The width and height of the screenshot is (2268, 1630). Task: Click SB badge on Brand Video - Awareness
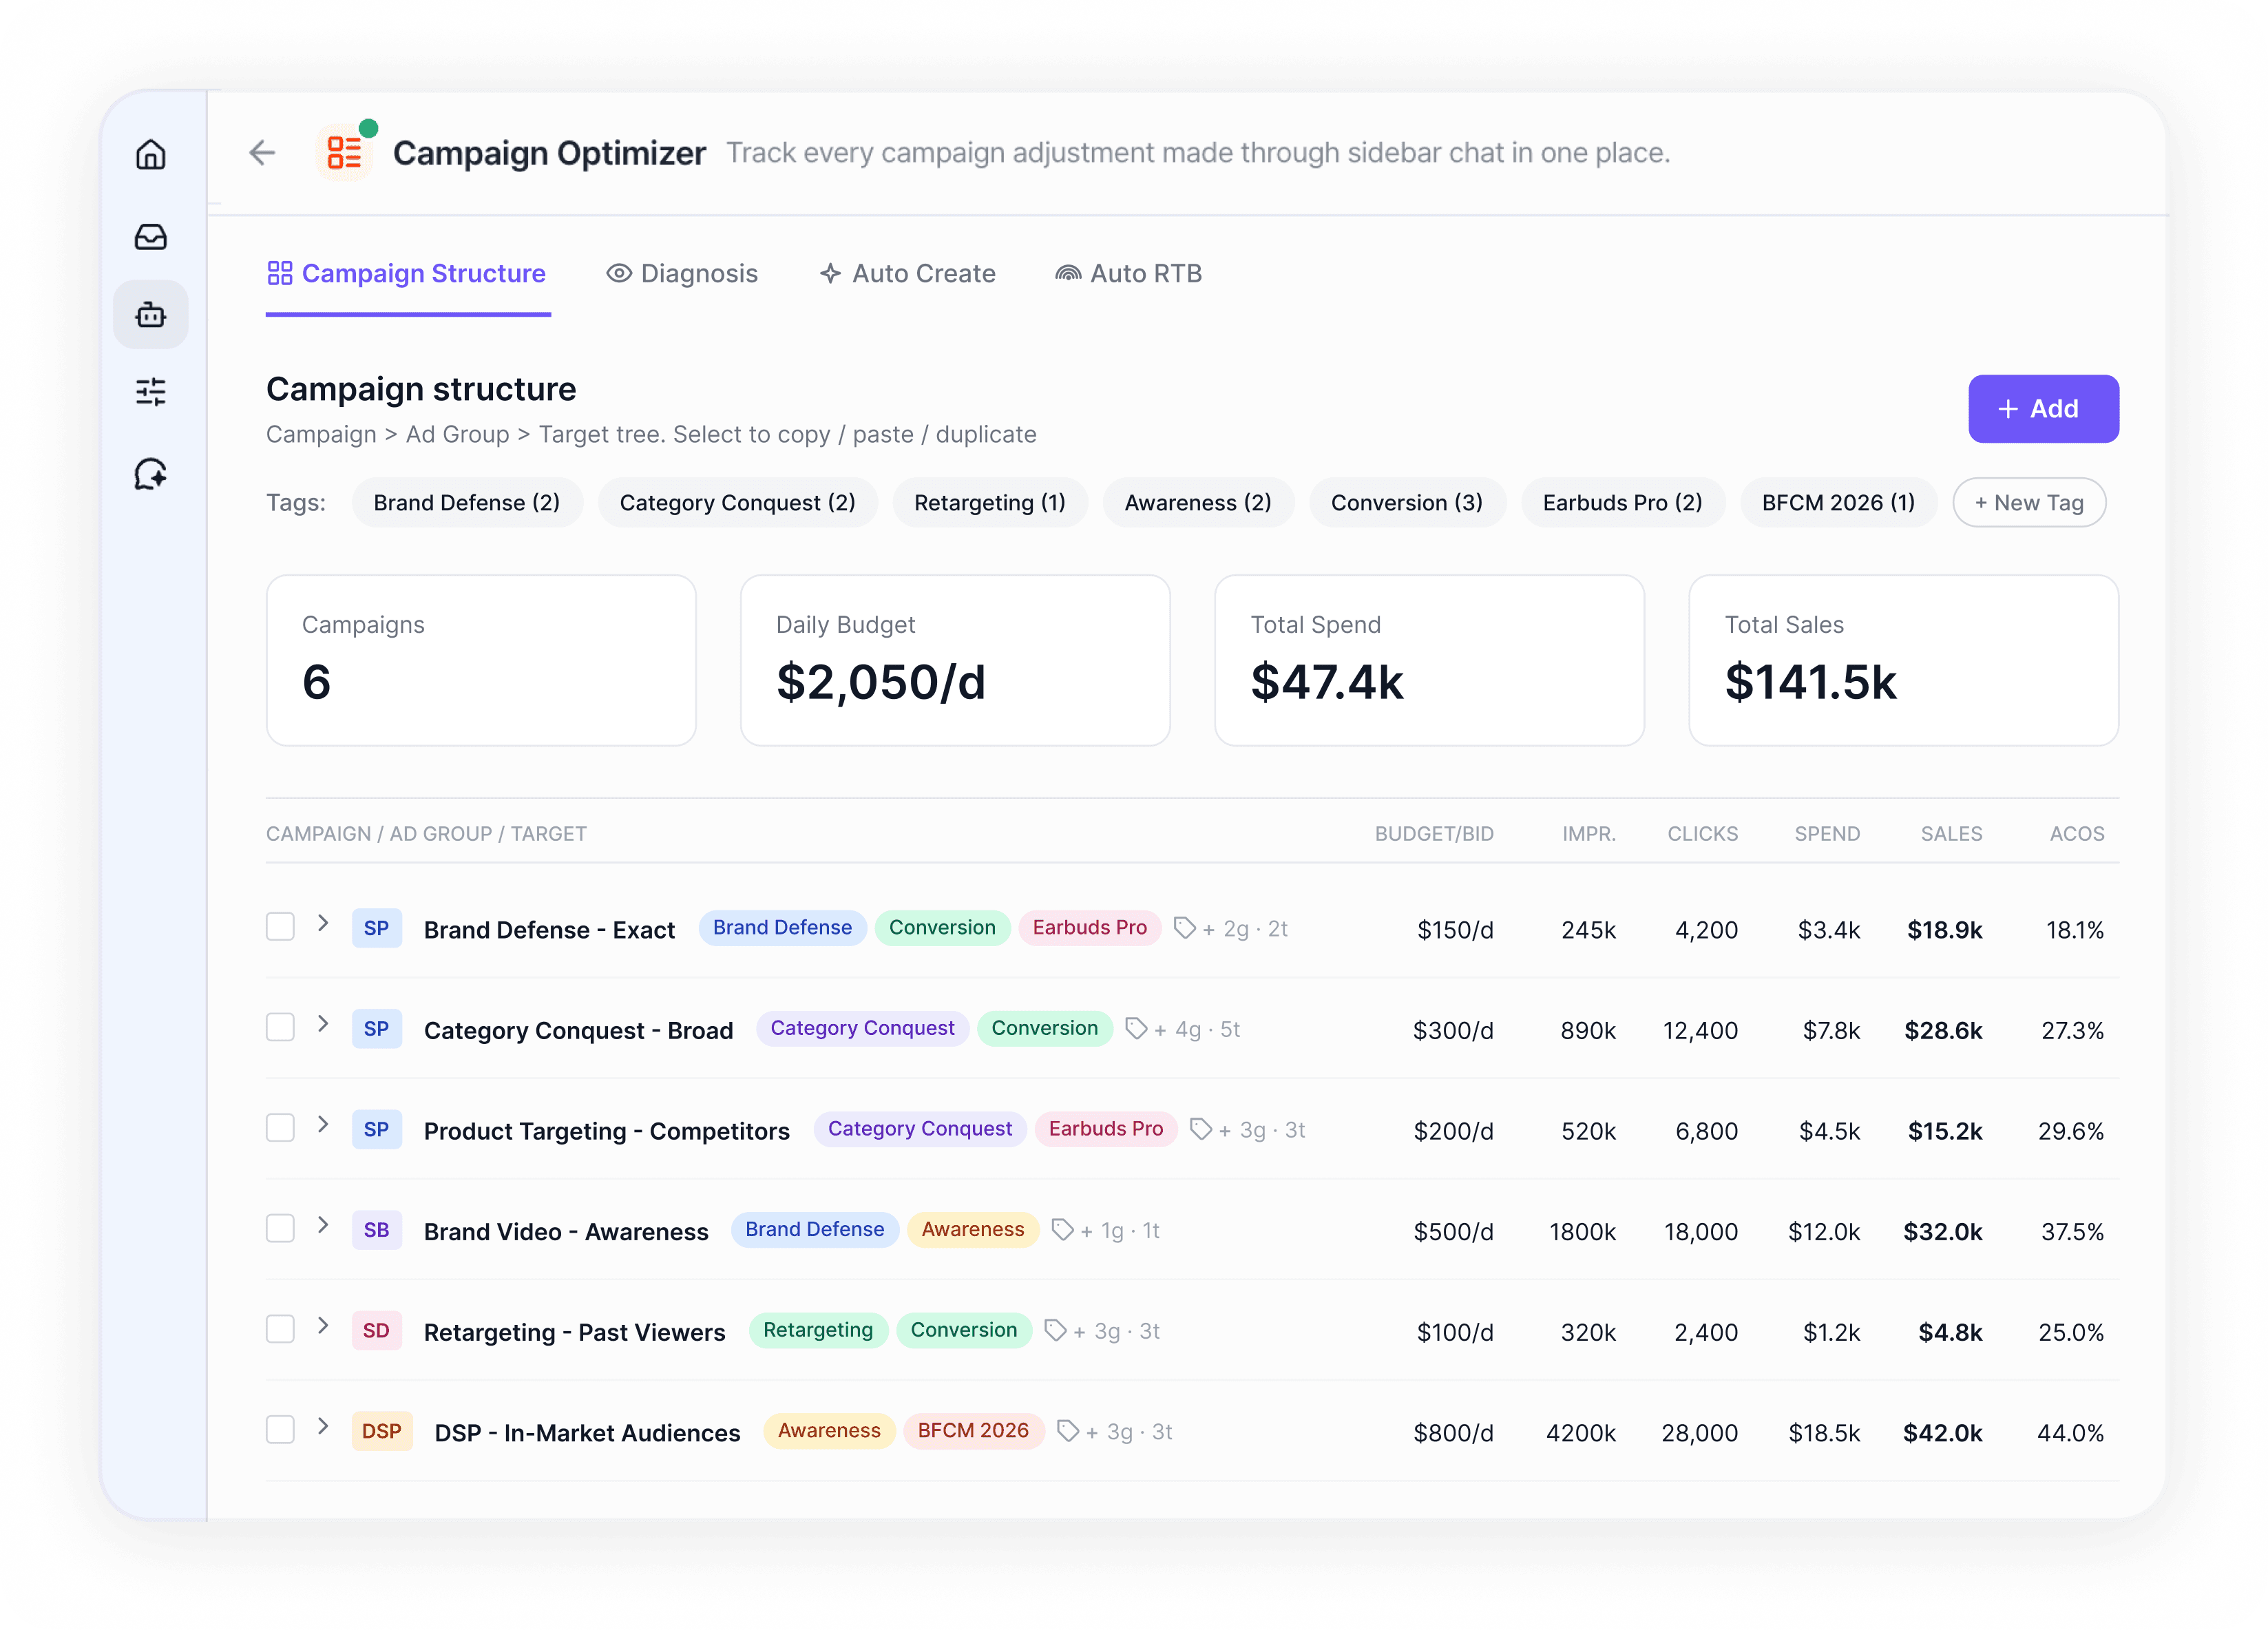tap(377, 1230)
